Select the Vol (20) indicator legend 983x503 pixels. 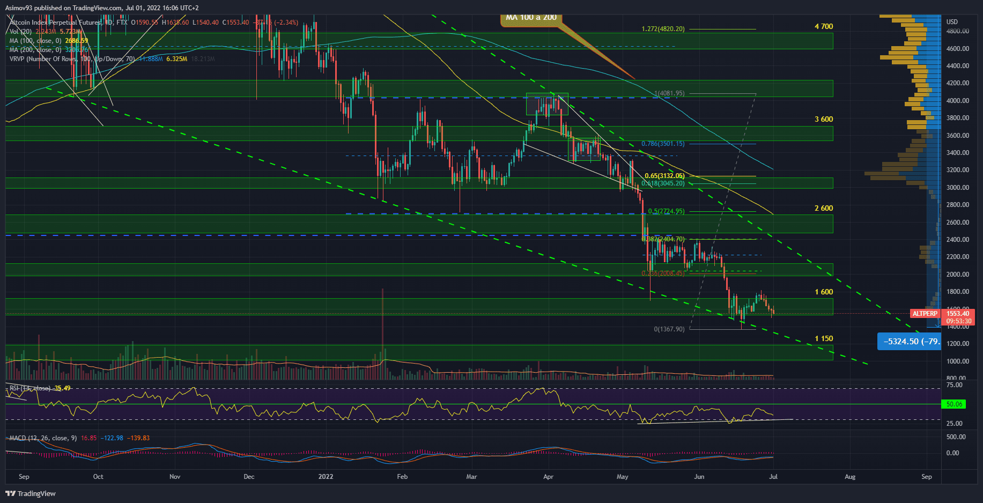(x=21, y=32)
